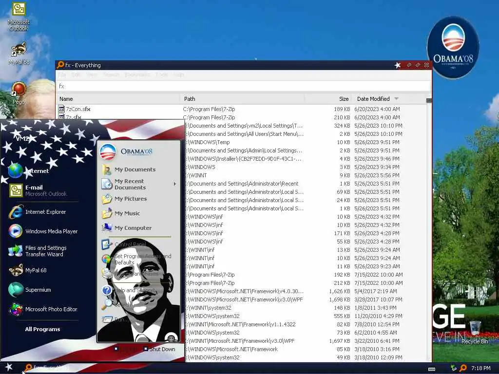Open the My Recent Documents submenu arrow
499x374 pixels.
point(175,184)
